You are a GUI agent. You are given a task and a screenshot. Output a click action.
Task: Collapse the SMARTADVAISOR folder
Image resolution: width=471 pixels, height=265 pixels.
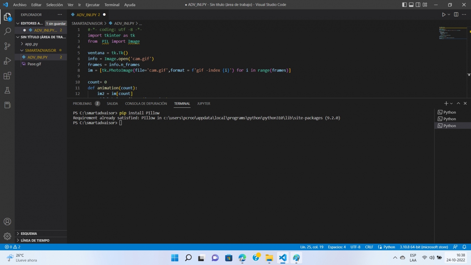tap(41, 50)
